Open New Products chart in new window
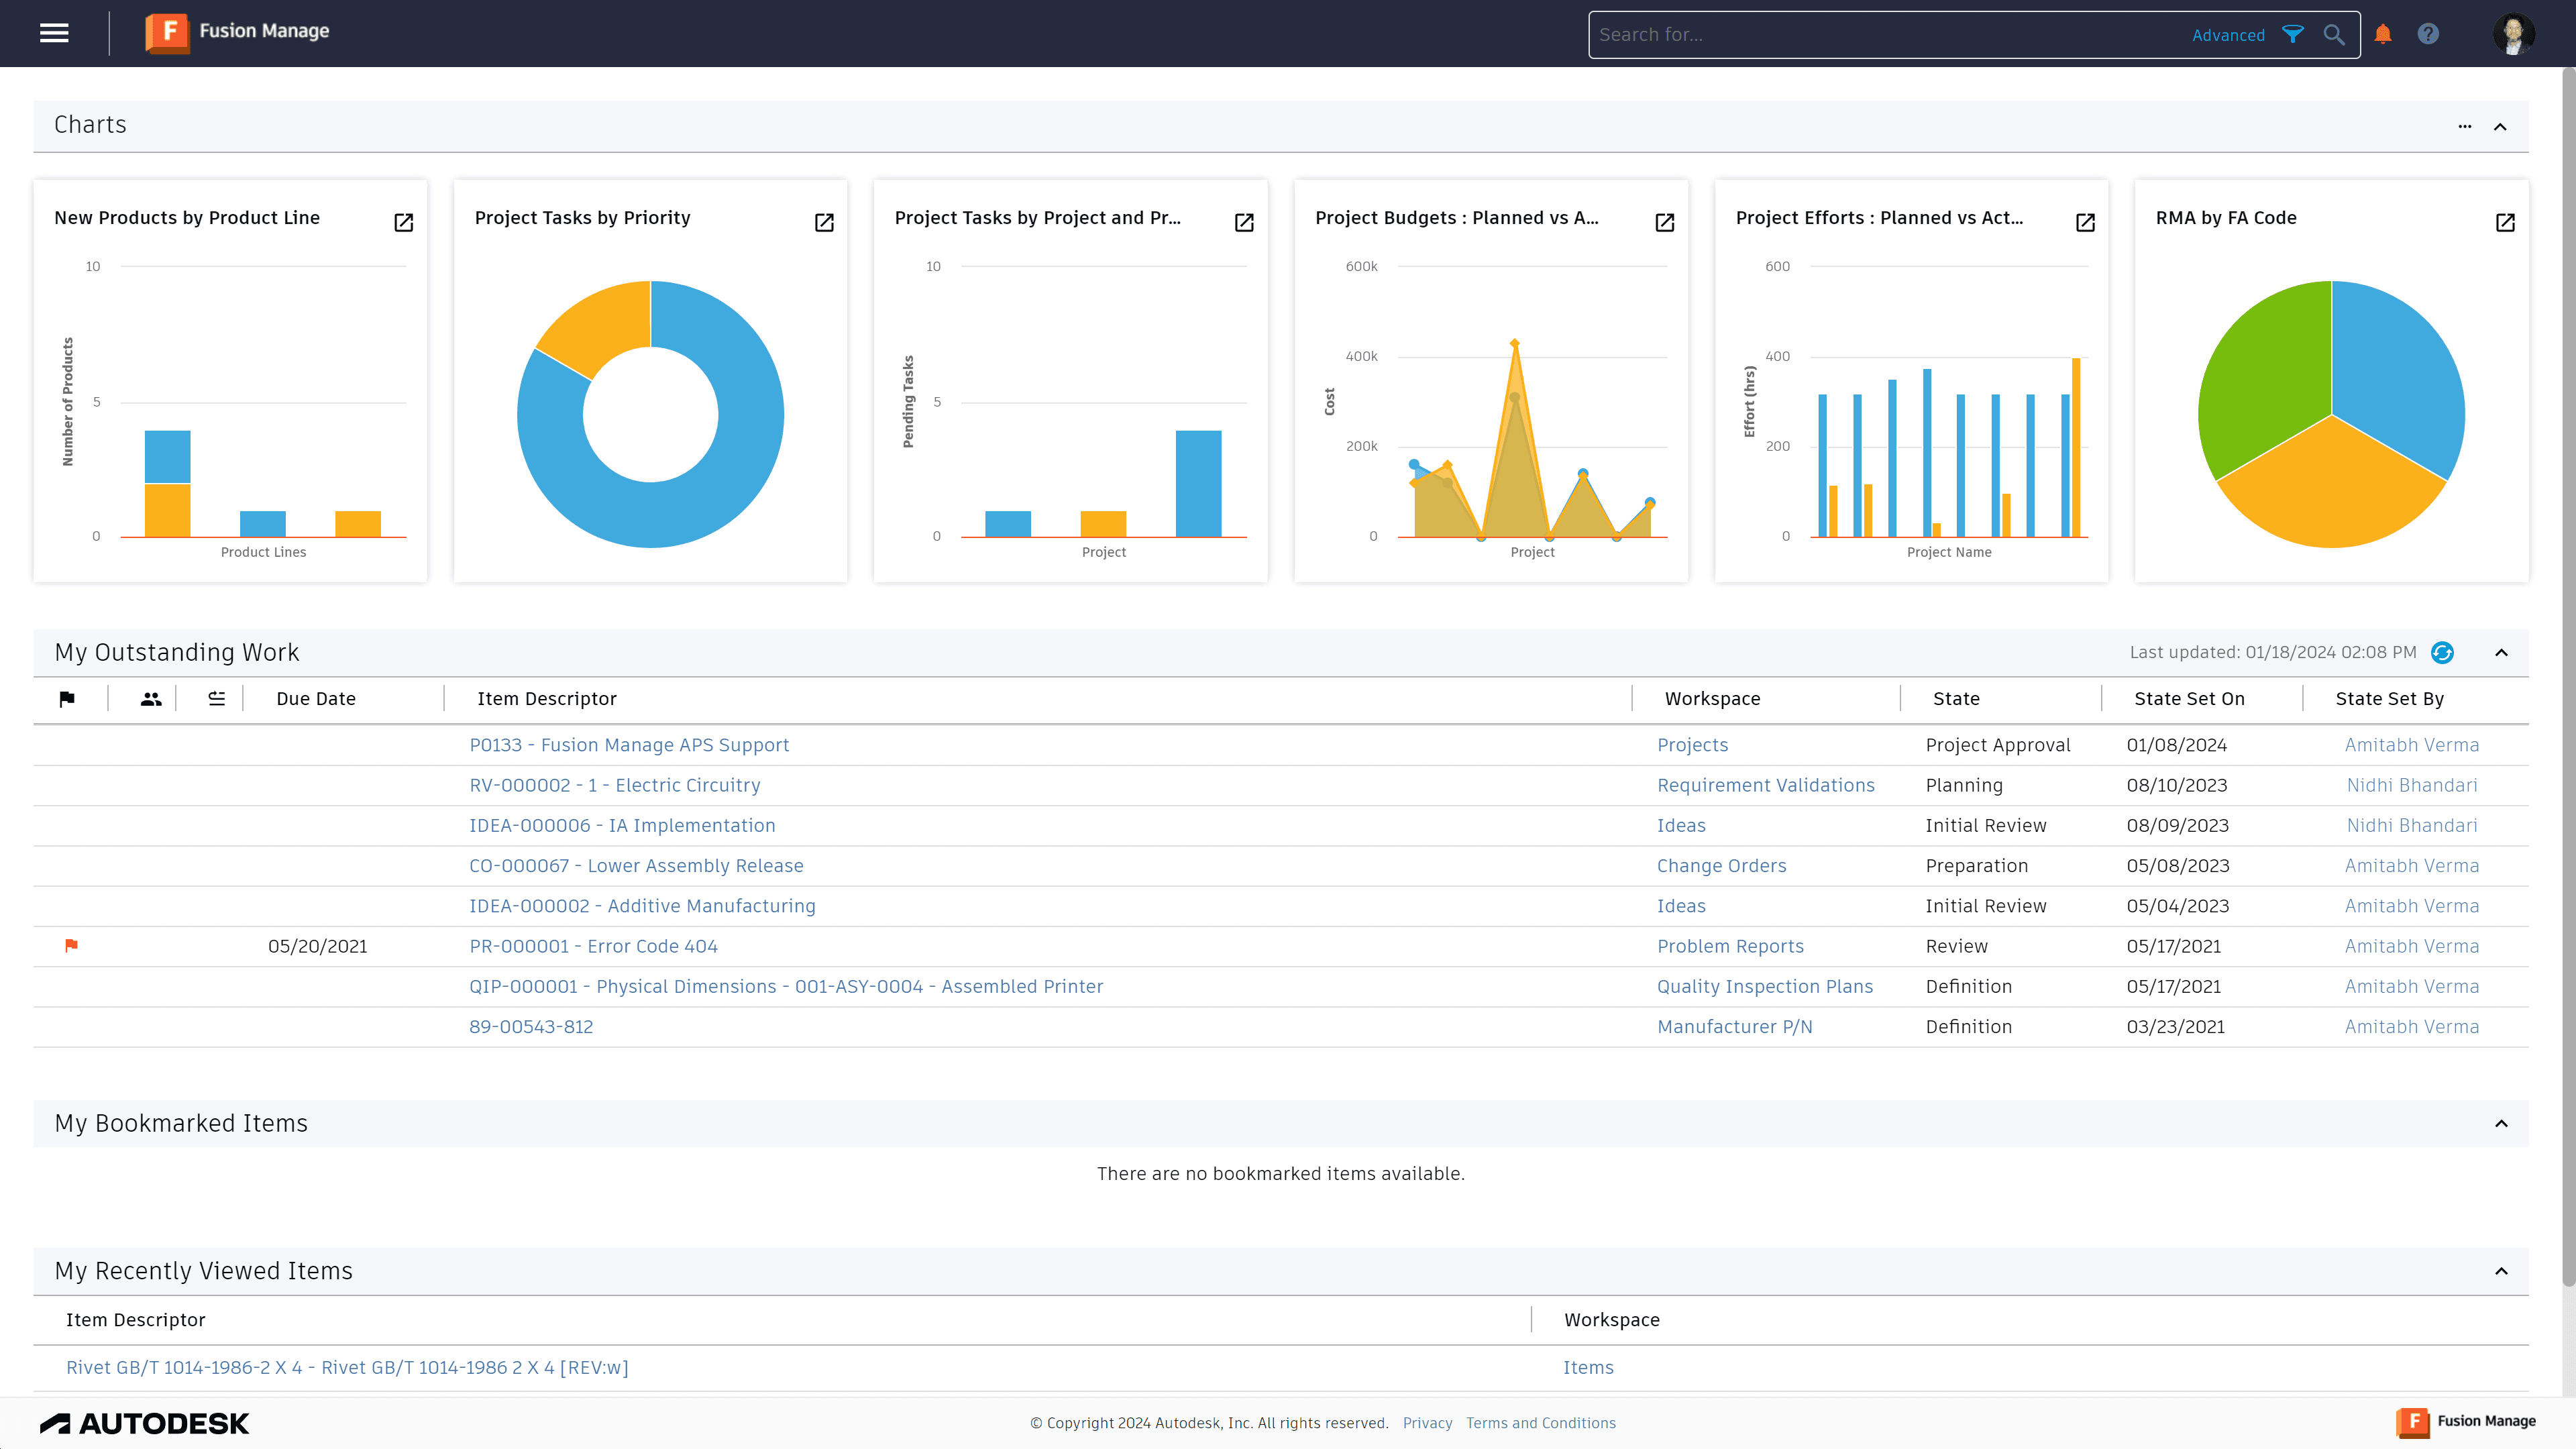 403,222
